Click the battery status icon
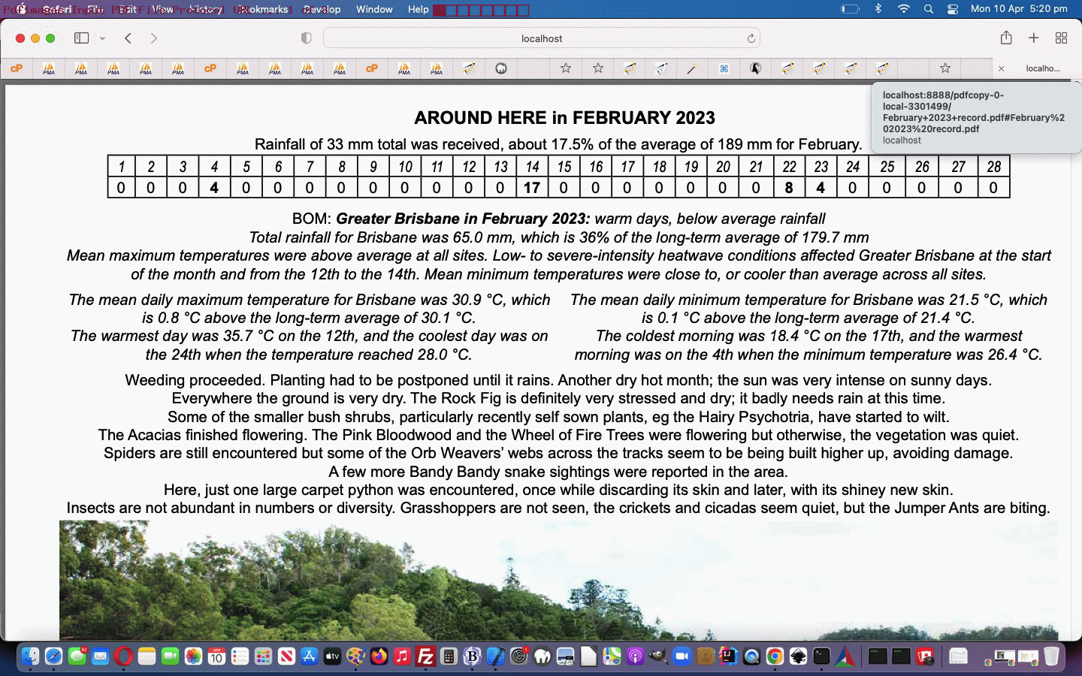Viewport: 1082px width, 676px height. [850, 9]
